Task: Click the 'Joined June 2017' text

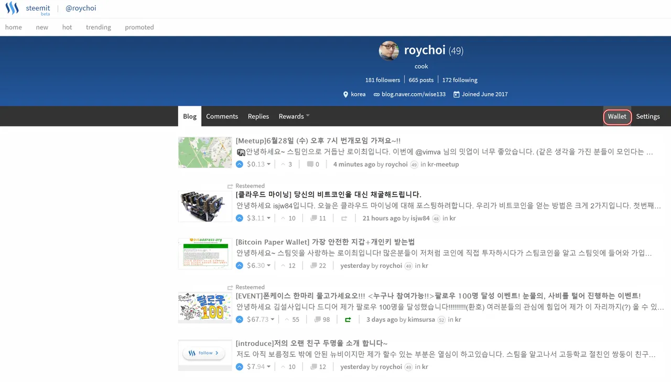Action: 485,94
